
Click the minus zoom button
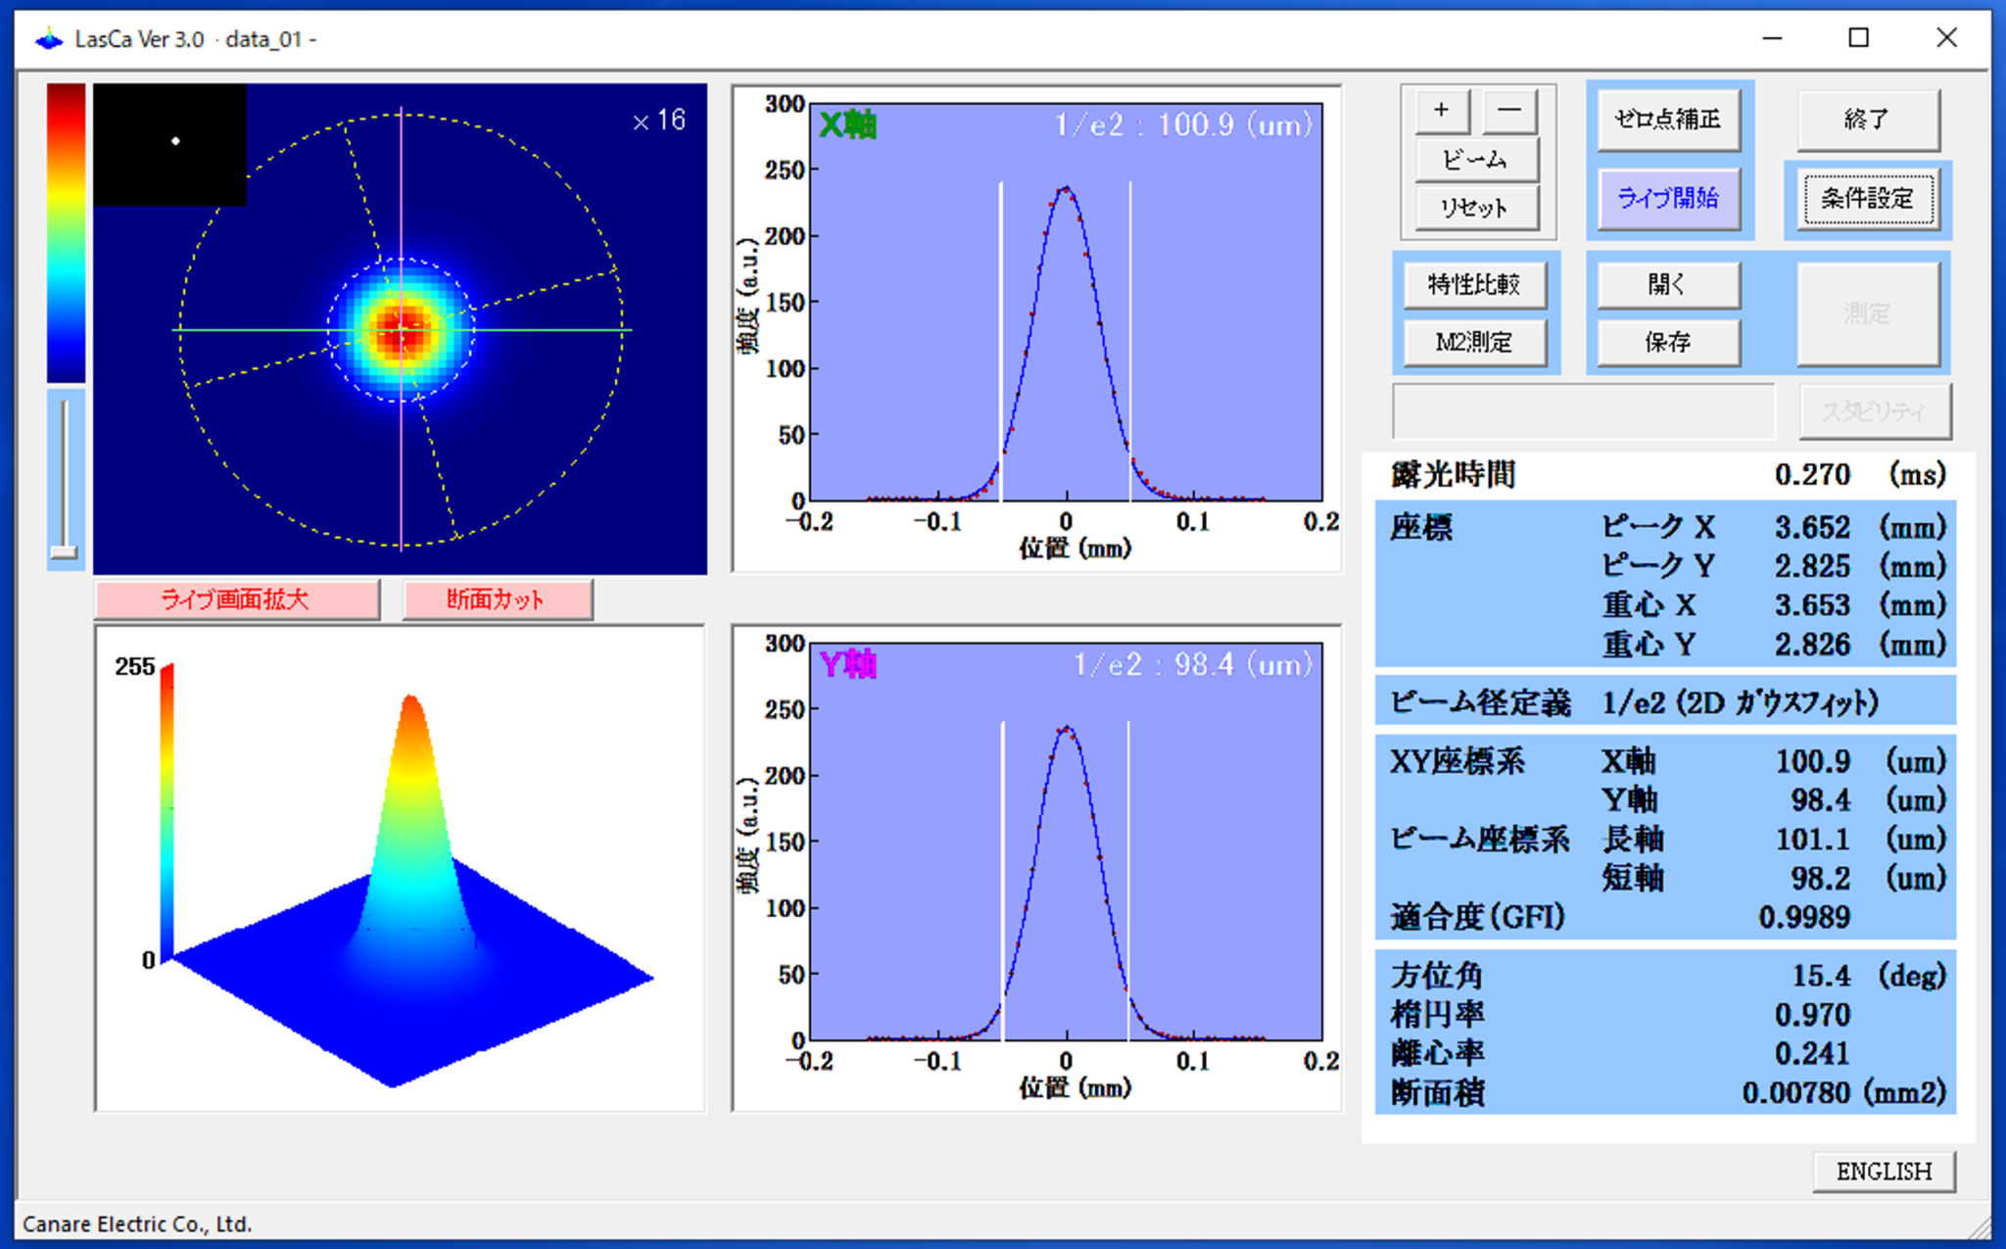(x=1508, y=111)
